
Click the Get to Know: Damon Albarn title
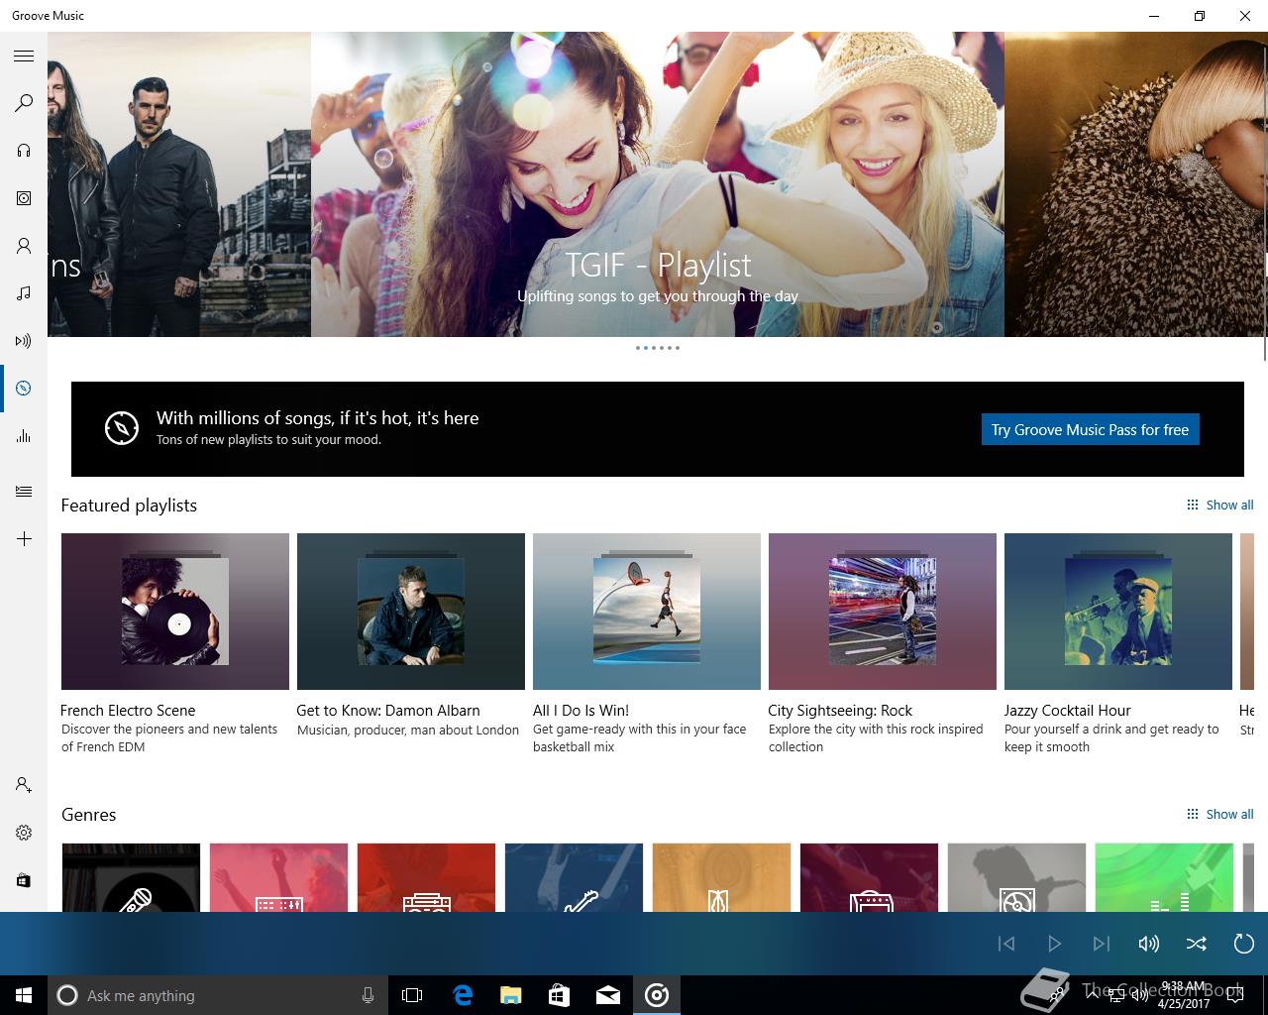click(388, 710)
